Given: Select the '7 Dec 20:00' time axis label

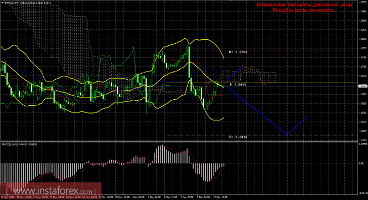Looking at the screenshot, I should coord(187,197).
